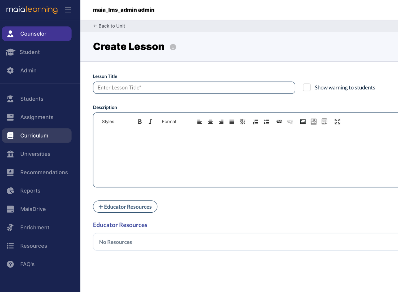
Task: Open the Assignments menu item
Action: click(37, 117)
